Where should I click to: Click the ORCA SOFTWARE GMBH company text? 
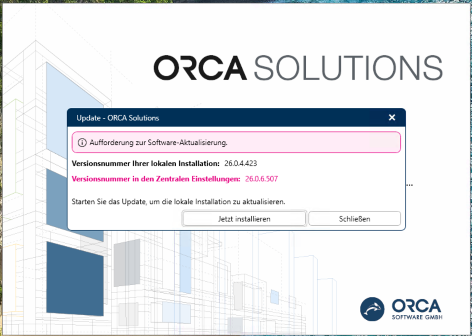click(x=417, y=309)
